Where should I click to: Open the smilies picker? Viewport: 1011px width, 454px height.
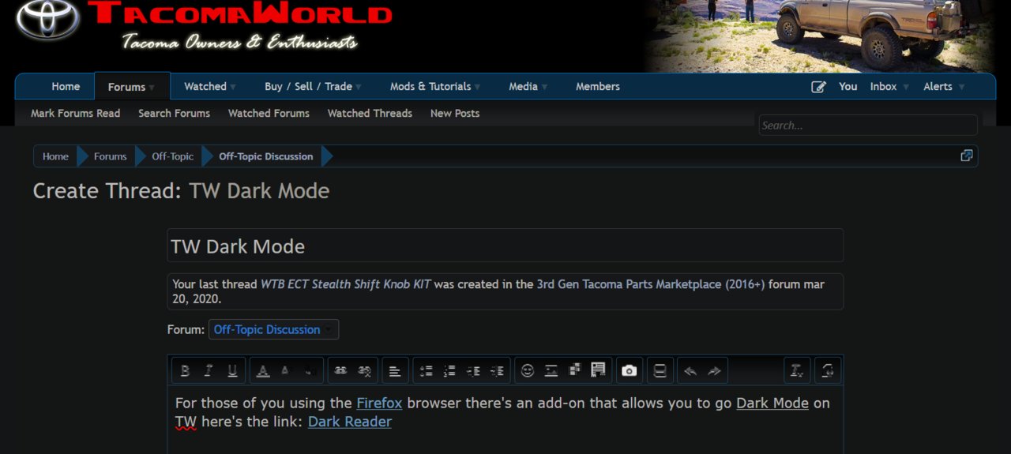[528, 370]
